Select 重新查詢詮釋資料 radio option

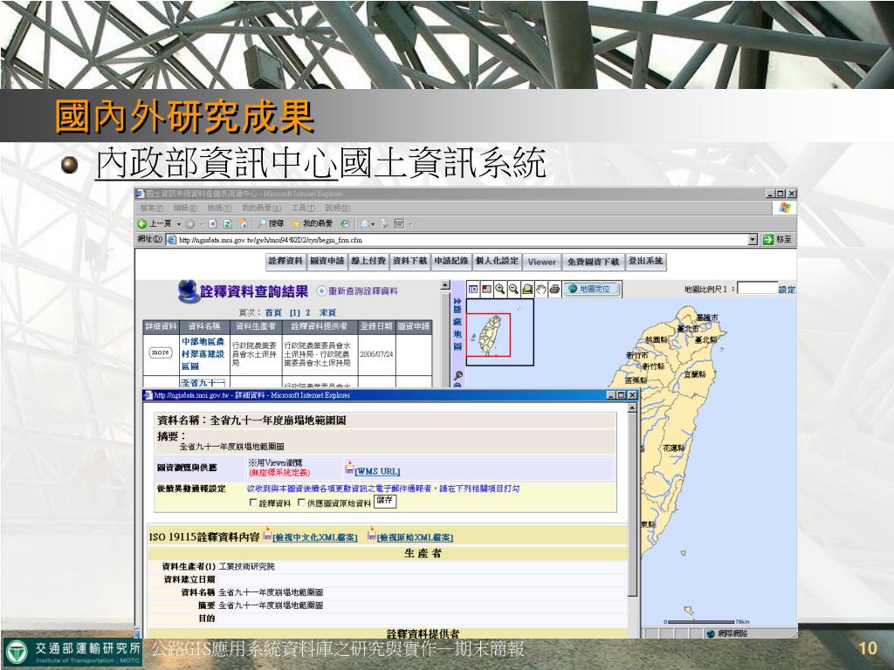(x=321, y=291)
